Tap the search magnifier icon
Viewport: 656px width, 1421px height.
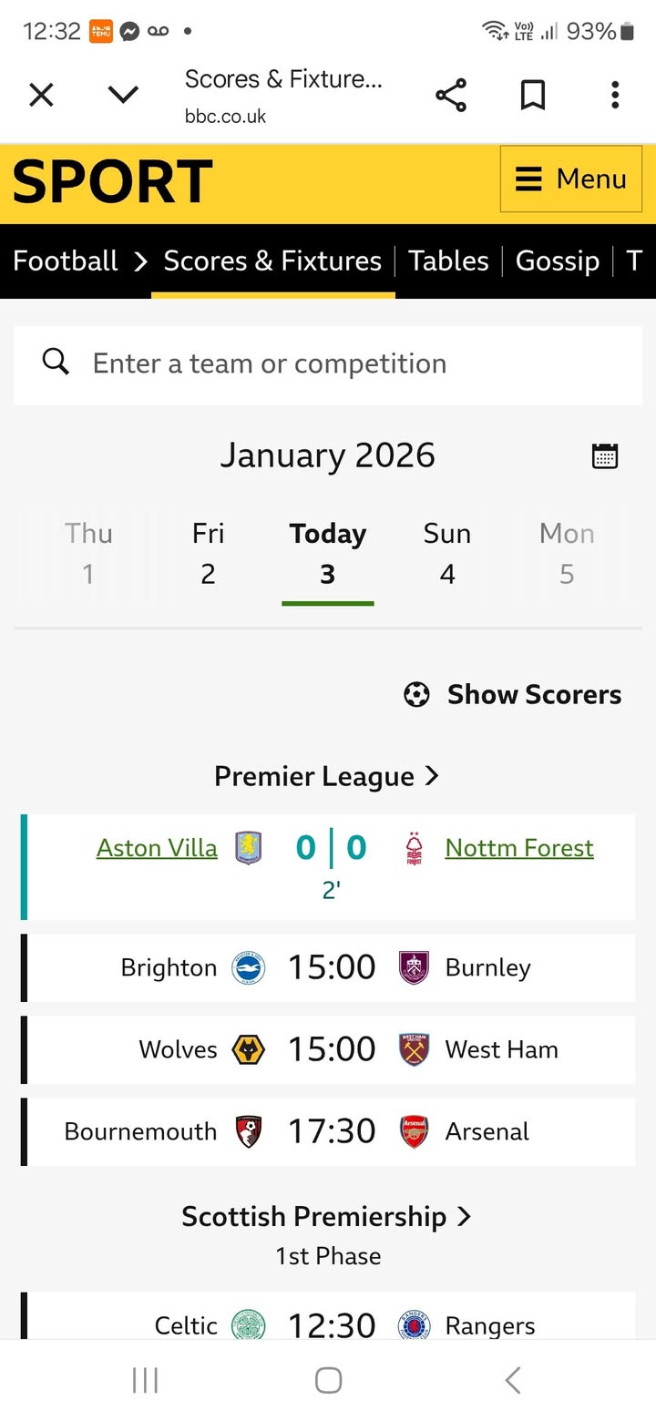pos(56,363)
